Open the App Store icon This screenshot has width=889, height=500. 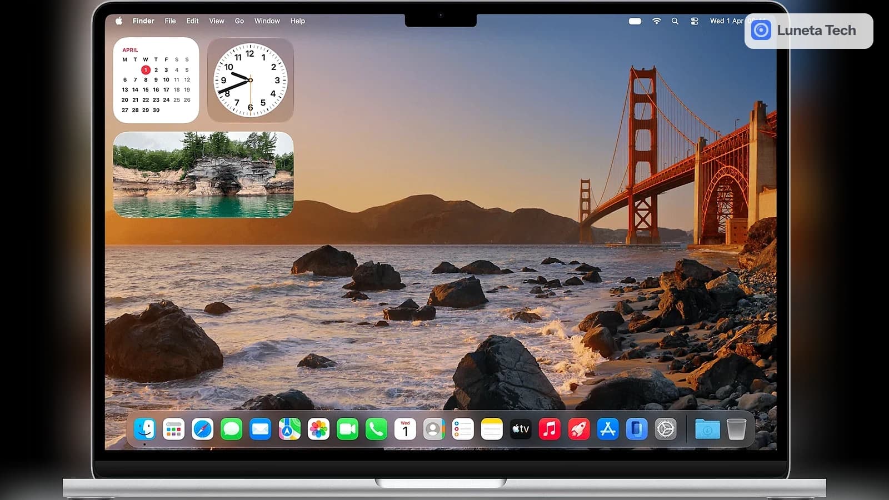pos(608,429)
